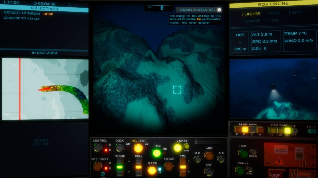Rotate arm right with >> button

221,159
